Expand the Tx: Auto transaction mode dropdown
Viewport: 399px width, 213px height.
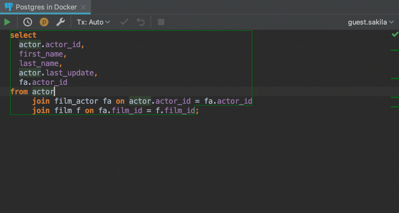pos(93,22)
